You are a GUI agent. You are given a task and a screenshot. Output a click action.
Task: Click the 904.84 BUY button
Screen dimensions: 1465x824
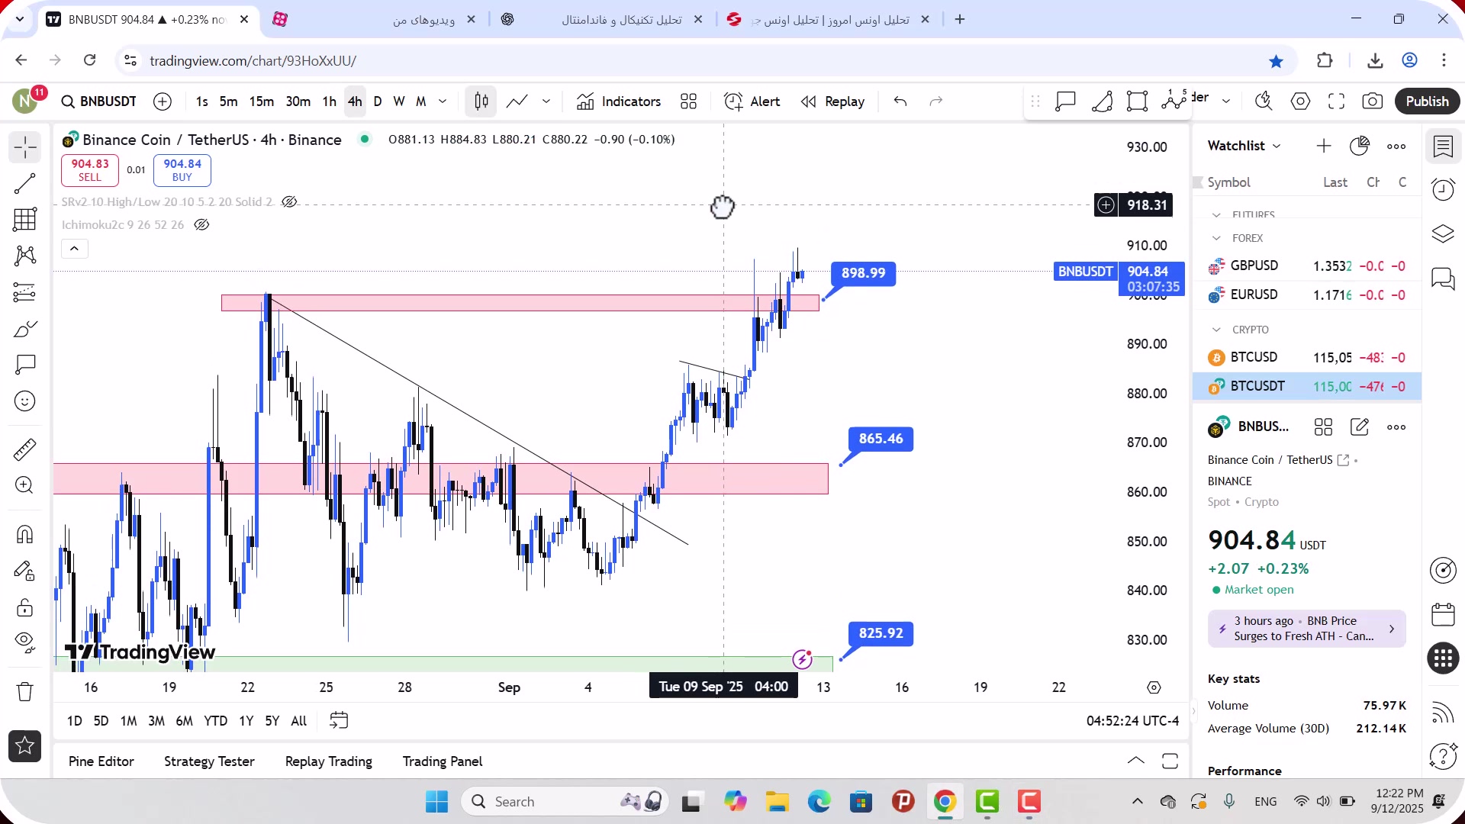[182, 170]
